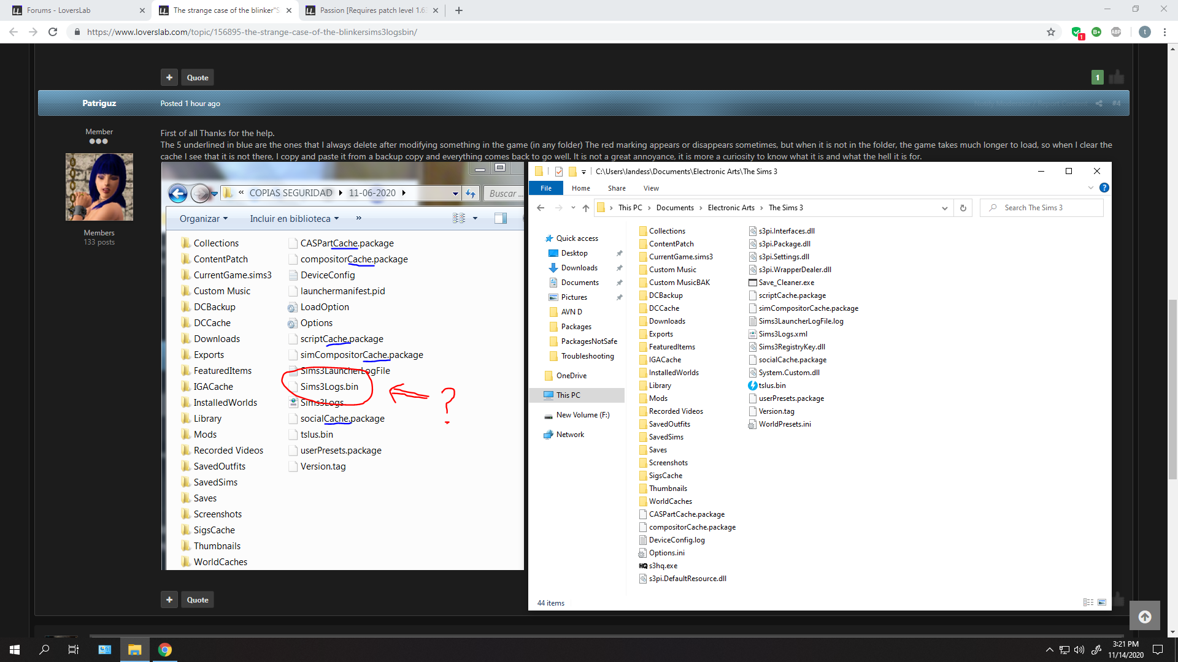Open the Home ribbon tab in Explorer

click(581, 188)
